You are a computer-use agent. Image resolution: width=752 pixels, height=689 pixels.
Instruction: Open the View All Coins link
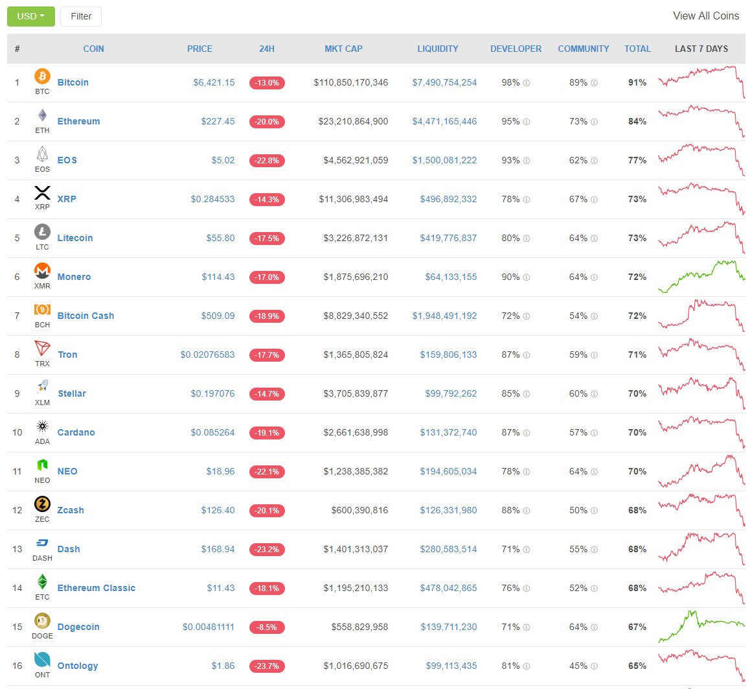pyautogui.click(x=706, y=16)
